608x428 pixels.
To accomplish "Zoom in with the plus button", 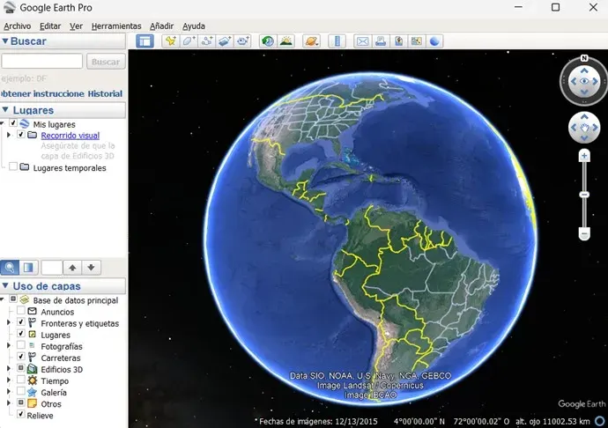I will click(x=584, y=156).
